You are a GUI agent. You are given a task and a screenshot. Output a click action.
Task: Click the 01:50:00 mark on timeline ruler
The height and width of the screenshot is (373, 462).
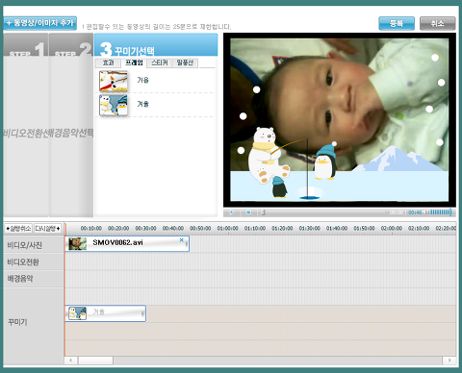pos(364,229)
